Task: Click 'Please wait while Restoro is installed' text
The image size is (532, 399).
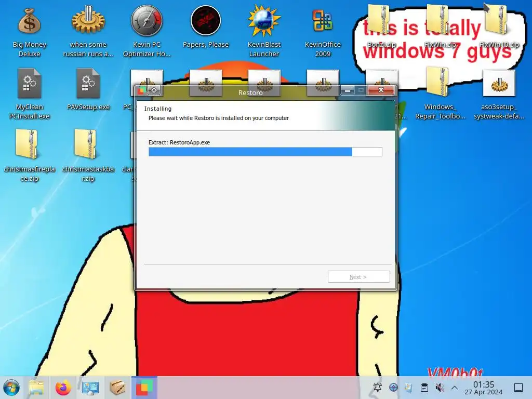Action: click(x=219, y=118)
